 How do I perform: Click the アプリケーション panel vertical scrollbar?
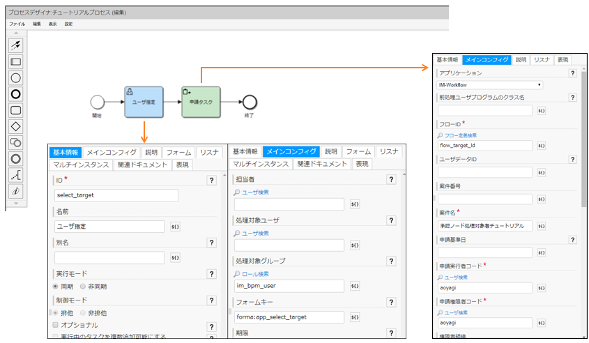(x=583, y=139)
